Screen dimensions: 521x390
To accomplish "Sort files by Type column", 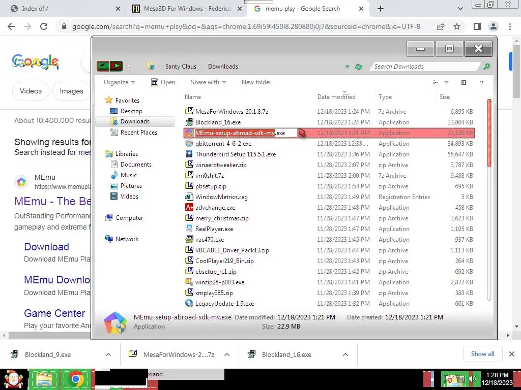I will pos(385,97).
